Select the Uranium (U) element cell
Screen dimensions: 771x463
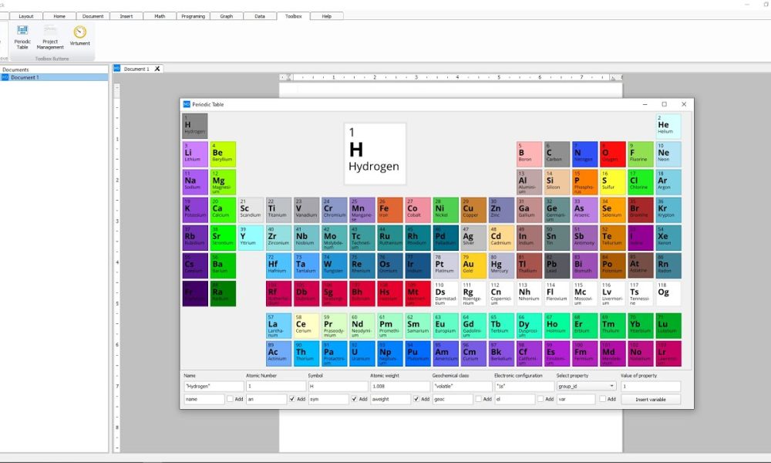click(x=362, y=353)
